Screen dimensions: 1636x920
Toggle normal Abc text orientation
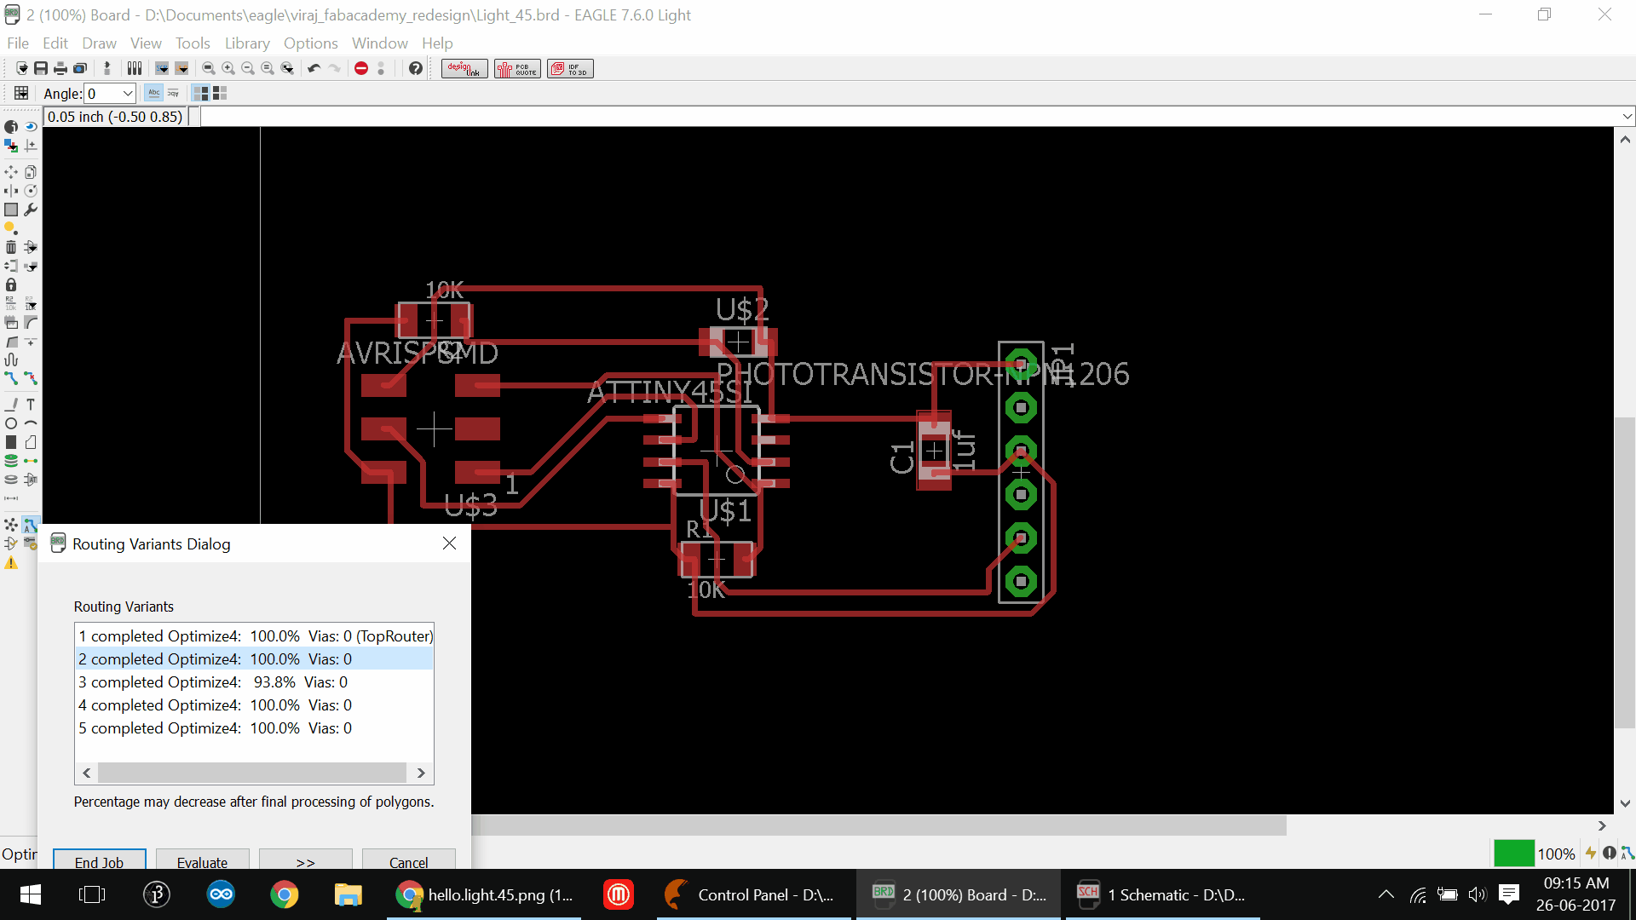coord(153,93)
